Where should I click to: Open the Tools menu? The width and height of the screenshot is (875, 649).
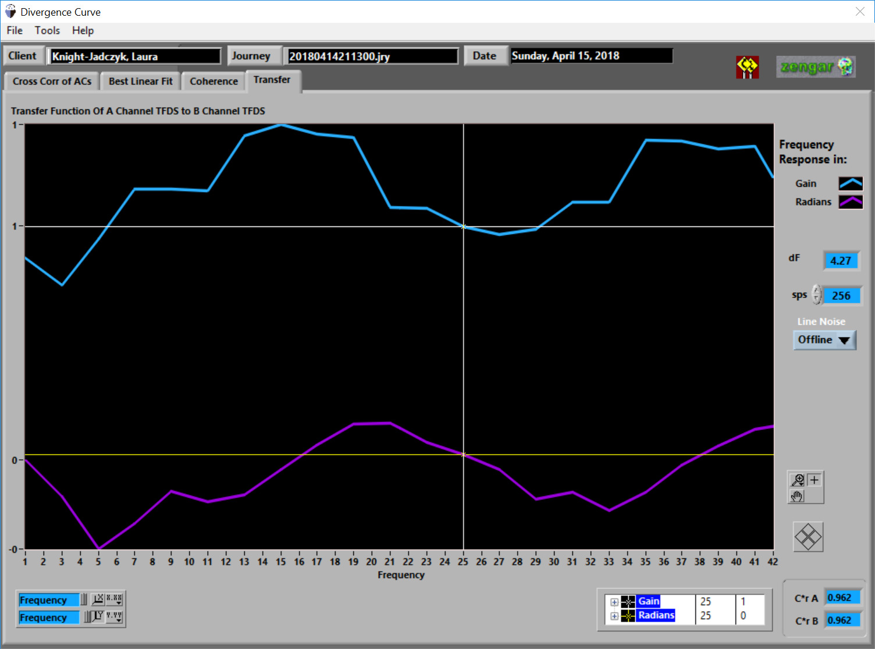click(47, 30)
